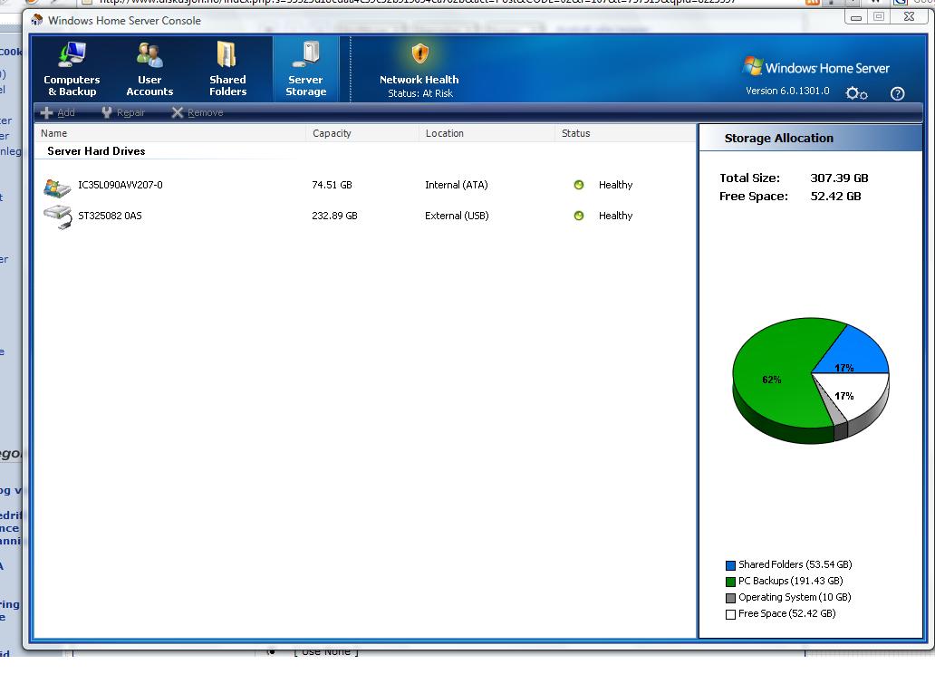The height and width of the screenshot is (674, 935).
Task: Click Free Space value 52.42 GB
Action: [835, 197]
